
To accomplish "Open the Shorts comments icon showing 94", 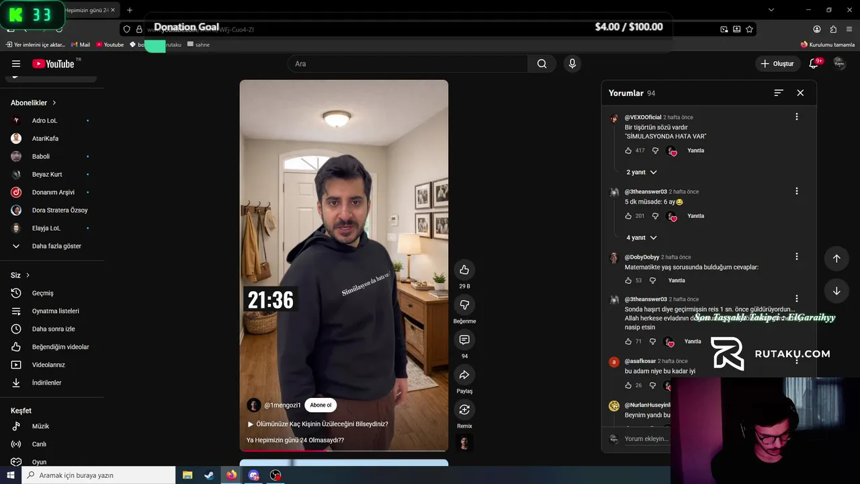I will [x=464, y=339].
